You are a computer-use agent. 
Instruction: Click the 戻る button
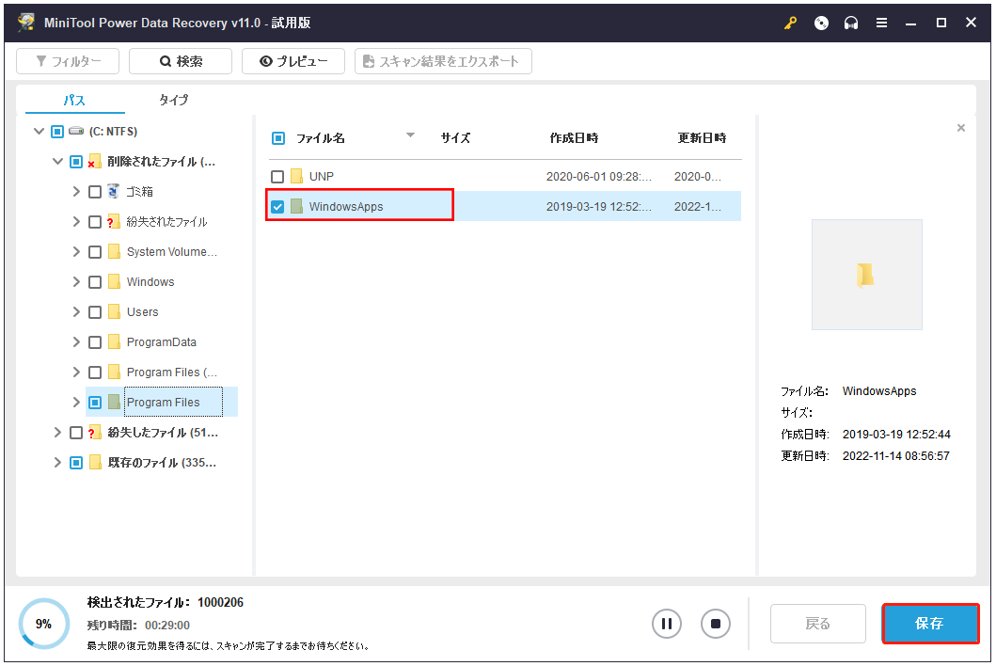click(818, 624)
